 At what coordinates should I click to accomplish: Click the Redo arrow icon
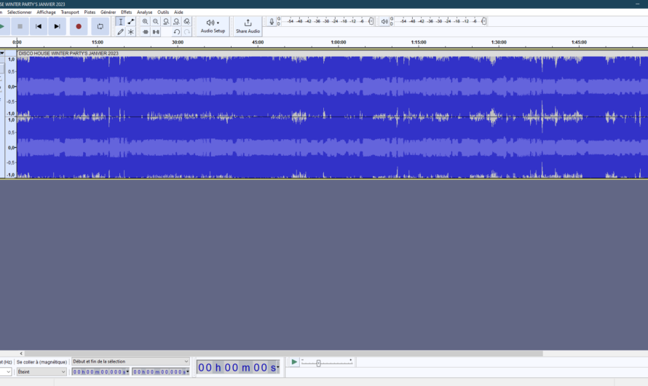point(187,32)
